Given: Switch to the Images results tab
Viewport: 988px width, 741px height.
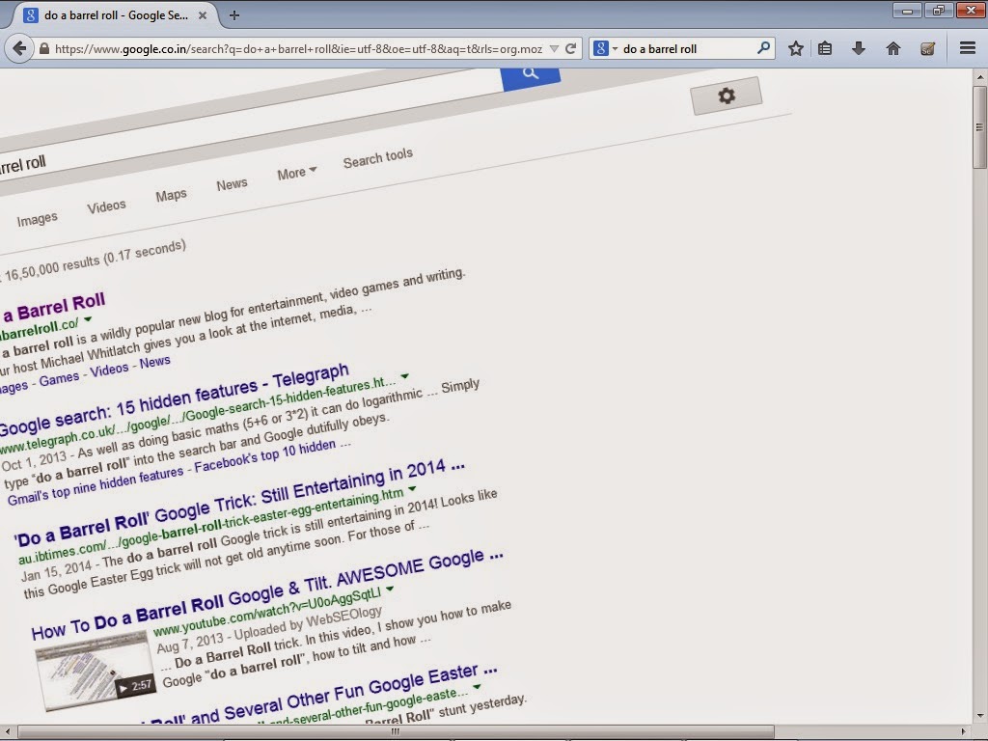Looking at the screenshot, I should [x=38, y=219].
